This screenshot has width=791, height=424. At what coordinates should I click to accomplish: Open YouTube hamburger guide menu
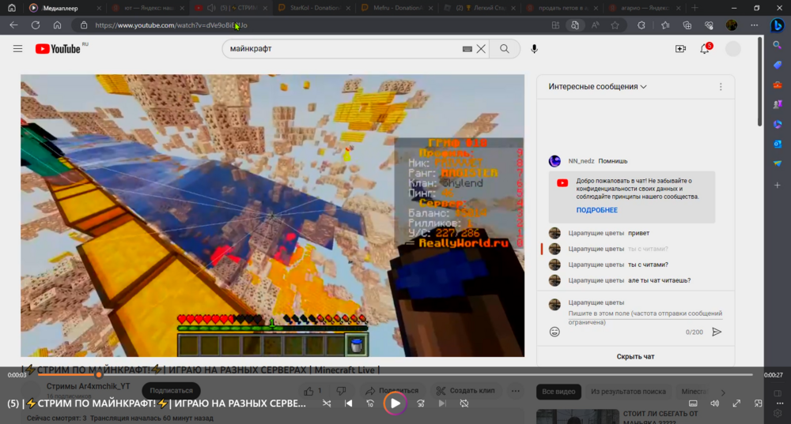17,49
